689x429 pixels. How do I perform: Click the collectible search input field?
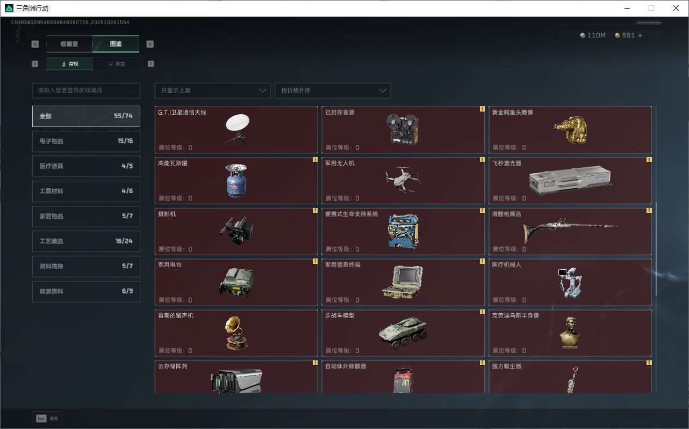[86, 91]
